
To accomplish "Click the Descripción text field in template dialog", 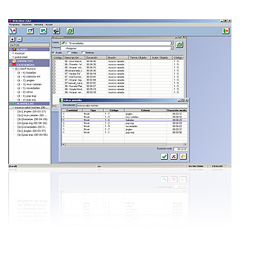I will (x=132, y=106).
